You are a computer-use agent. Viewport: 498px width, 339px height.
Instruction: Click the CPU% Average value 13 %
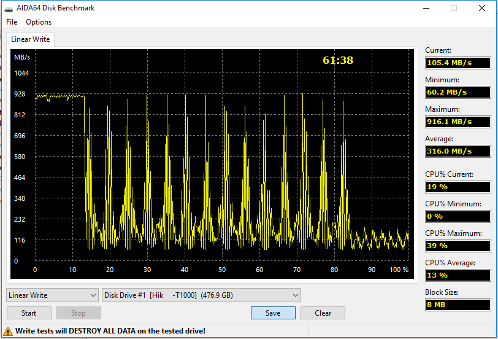[x=458, y=275]
